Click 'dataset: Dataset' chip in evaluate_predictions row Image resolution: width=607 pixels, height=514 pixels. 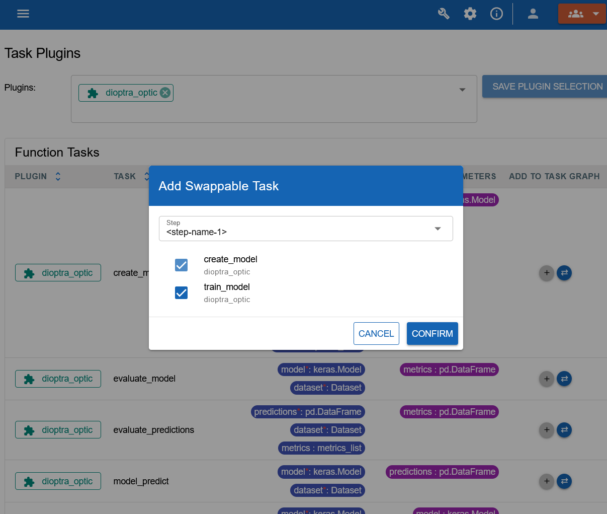pos(327,430)
